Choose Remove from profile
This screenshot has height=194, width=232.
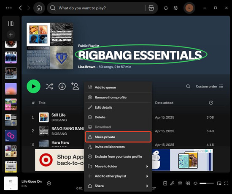(x=118, y=97)
